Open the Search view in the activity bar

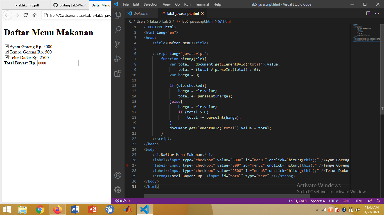click(x=118, y=29)
